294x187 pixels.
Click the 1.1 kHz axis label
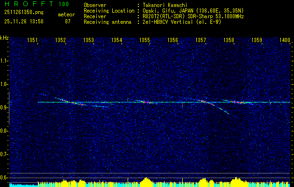coord(3,61)
